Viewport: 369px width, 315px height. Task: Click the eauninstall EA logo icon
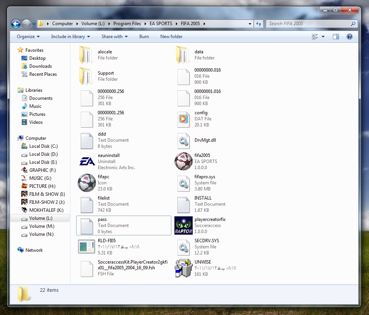(87, 161)
